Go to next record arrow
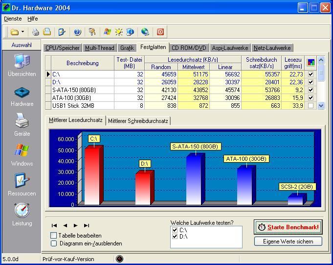Viewport: 333px width, 265px height. tap(76, 225)
